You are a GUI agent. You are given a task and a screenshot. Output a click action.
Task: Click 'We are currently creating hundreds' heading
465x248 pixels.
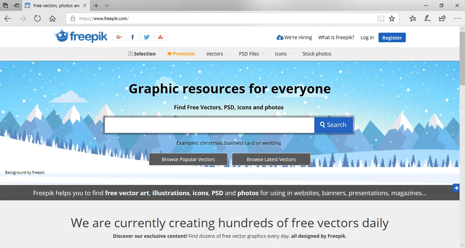point(230,223)
